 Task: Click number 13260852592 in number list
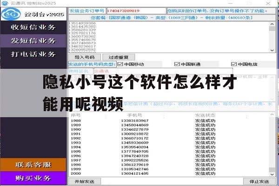tap(82, 49)
